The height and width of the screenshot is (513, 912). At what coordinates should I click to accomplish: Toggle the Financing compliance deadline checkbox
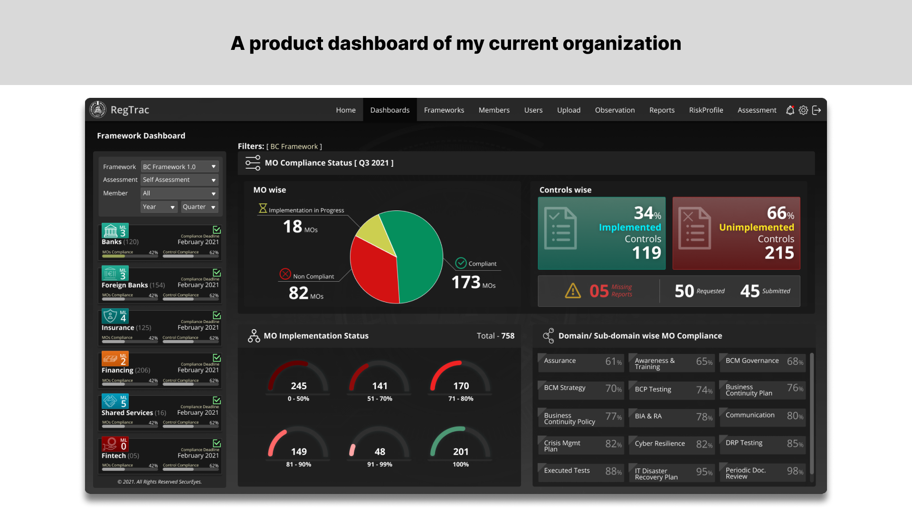click(x=217, y=358)
